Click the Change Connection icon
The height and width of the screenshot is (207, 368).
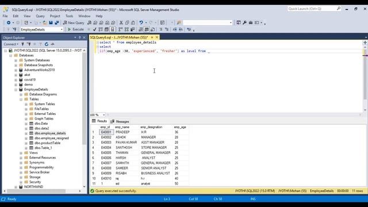(x=14, y=29)
